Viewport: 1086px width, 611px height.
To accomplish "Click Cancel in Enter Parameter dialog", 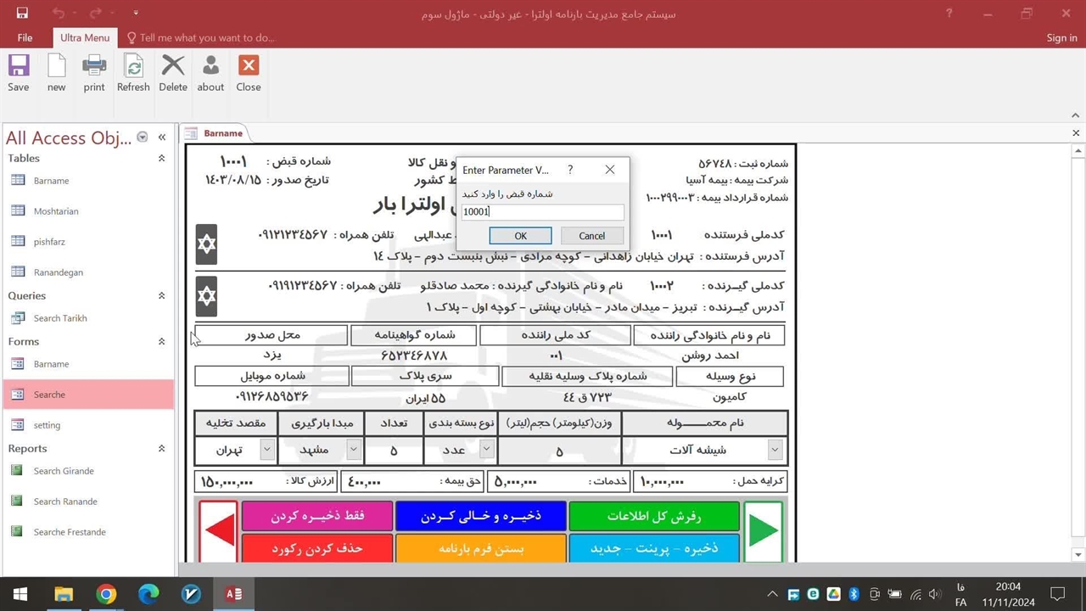I will pyautogui.click(x=591, y=236).
